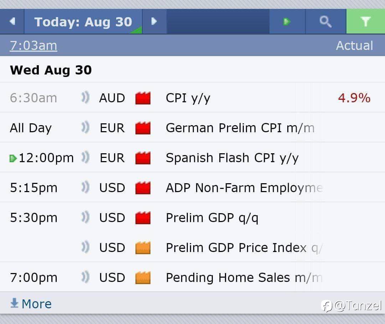The image size is (385, 324).
Task: Open the green filter funnel
Action: click(x=366, y=21)
